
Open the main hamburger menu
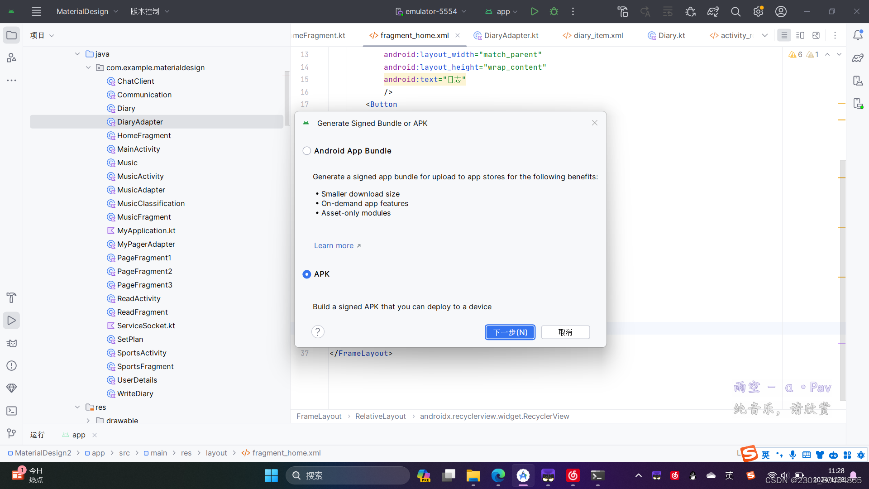click(36, 11)
